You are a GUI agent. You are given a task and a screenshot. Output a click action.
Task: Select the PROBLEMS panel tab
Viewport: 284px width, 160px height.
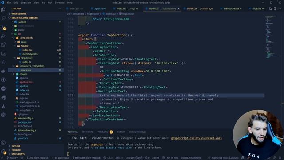tap(103, 132)
